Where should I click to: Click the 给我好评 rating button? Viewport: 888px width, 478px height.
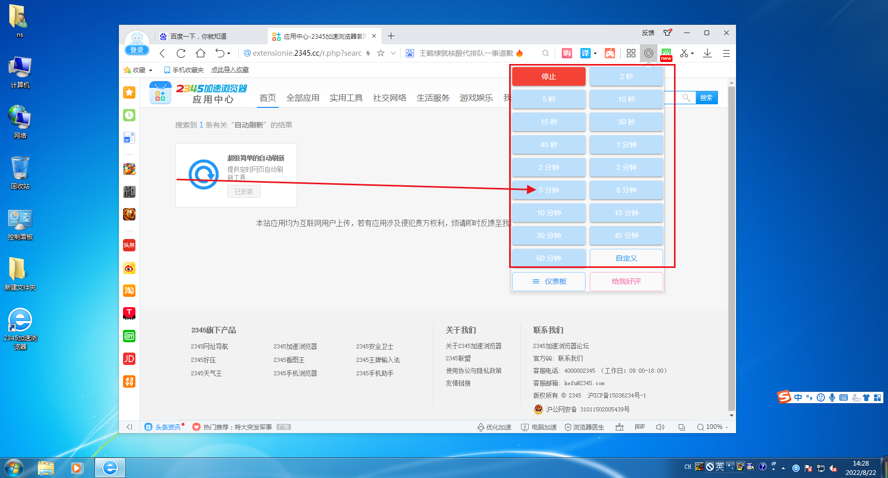click(626, 281)
